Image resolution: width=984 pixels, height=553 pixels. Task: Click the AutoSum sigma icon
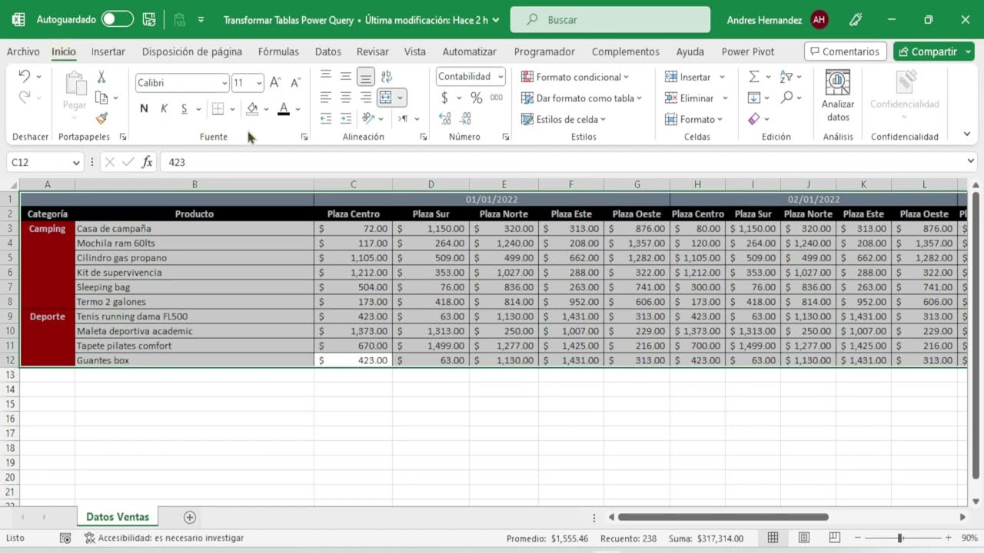(754, 77)
